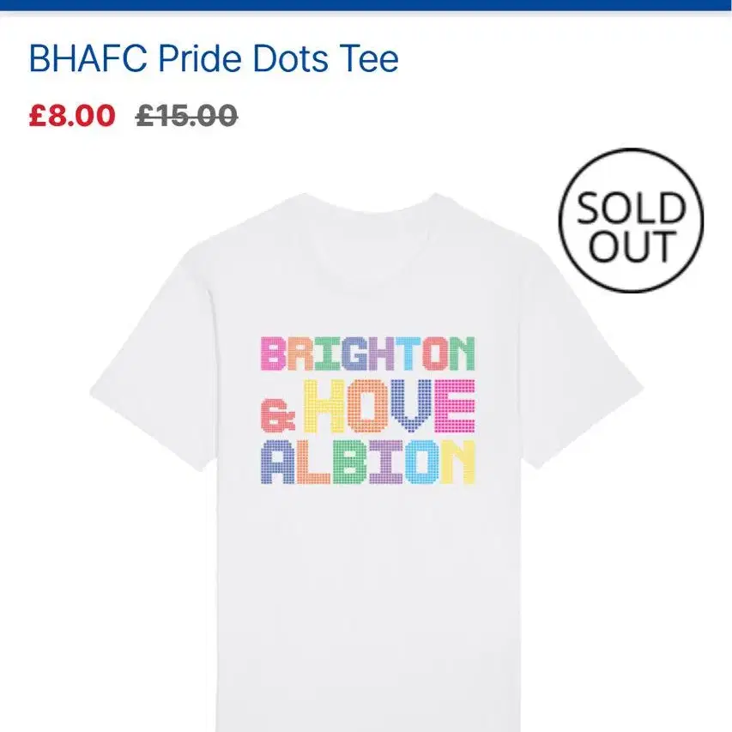Click the word OUT inside the badge
Screen dimensions: 732x732
click(632, 245)
